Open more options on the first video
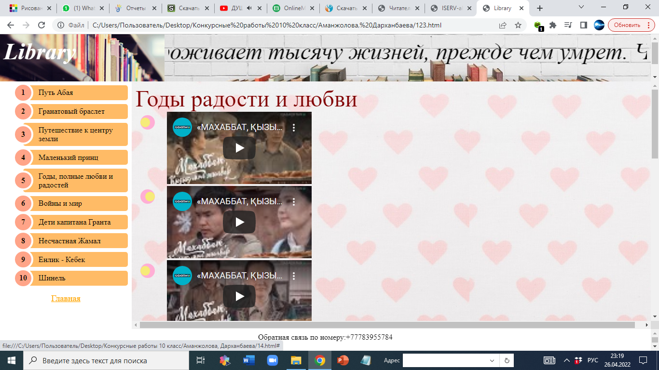The height and width of the screenshot is (370, 659). click(294, 128)
